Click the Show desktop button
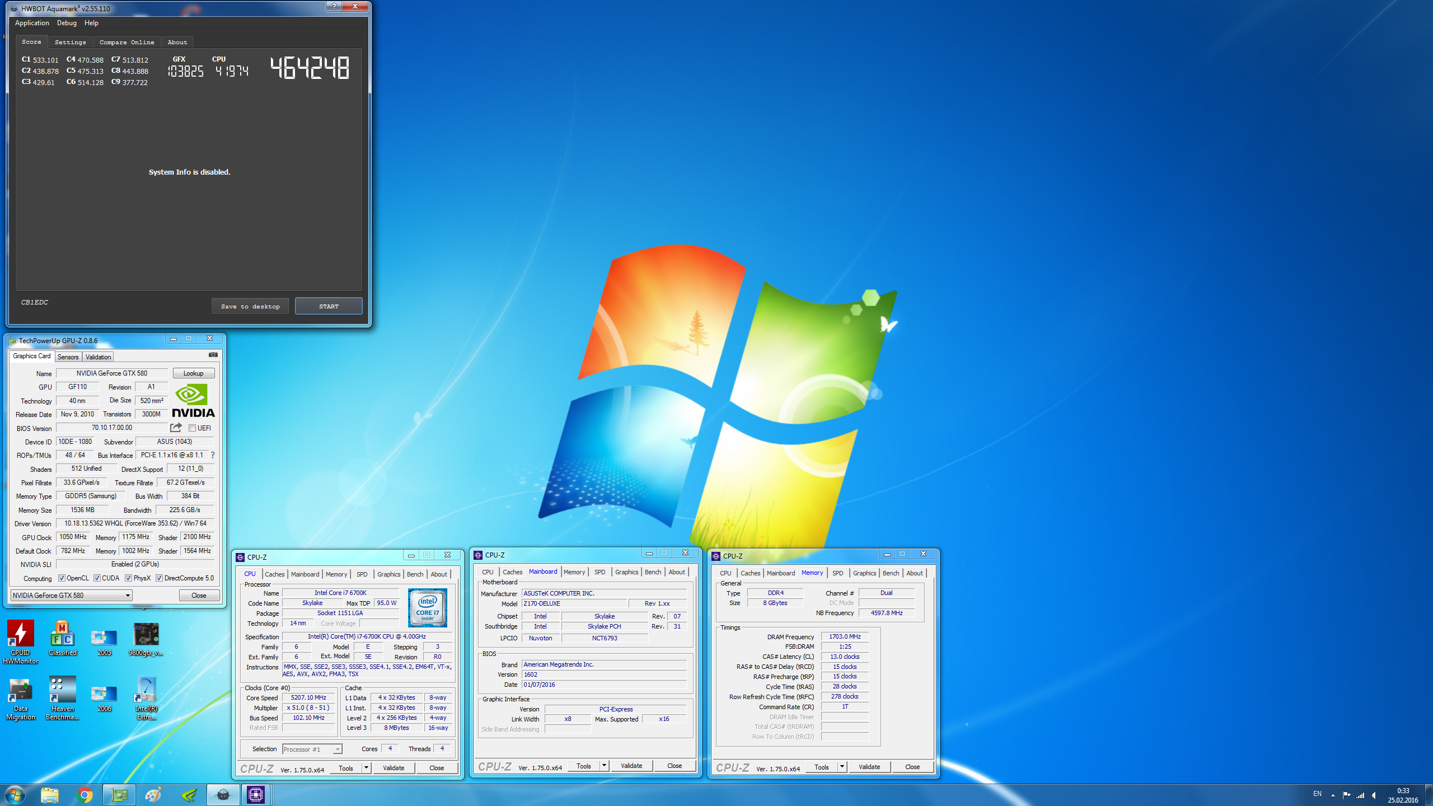 (1429, 795)
